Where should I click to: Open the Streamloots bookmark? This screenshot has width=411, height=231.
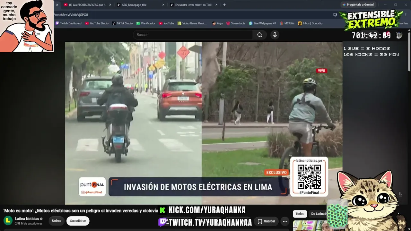(x=236, y=23)
